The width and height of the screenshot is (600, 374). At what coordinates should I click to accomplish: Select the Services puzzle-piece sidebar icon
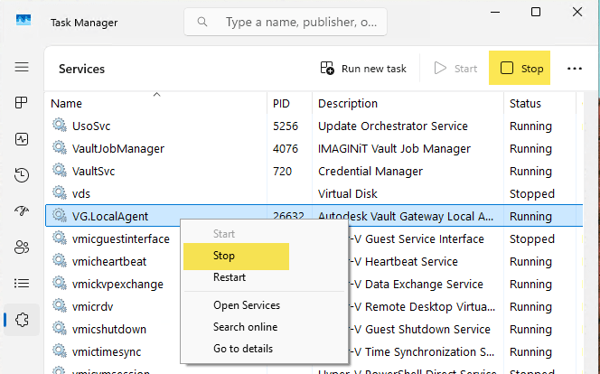click(22, 320)
